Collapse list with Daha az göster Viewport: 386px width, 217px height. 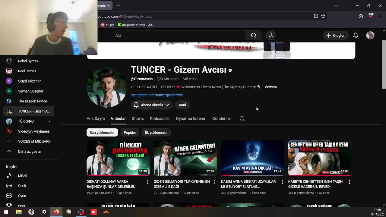click(29, 152)
